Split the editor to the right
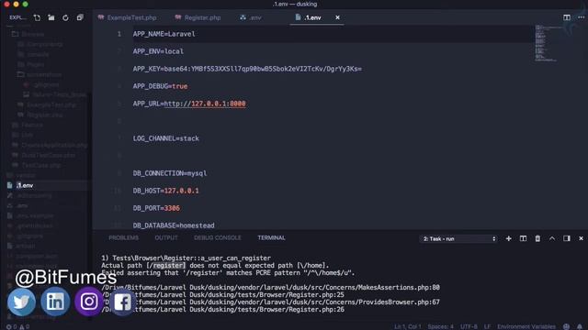Screen dimensions: 588x330 [567, 17]
